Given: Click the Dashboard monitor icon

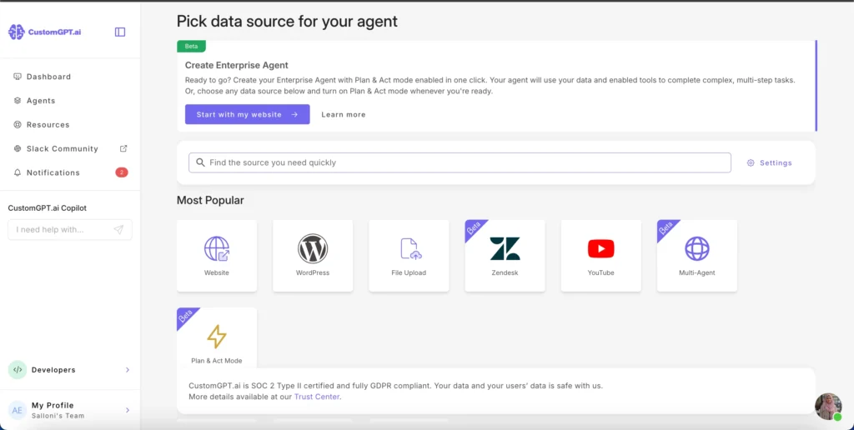Looking at the screenshot, I should coord(18,77).
